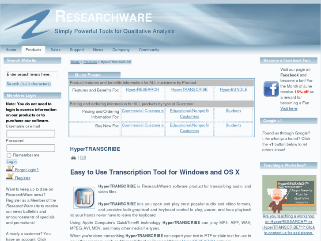Open the Home menu item
The width and height of the screenshot is (321, 241).
point(11,50)
